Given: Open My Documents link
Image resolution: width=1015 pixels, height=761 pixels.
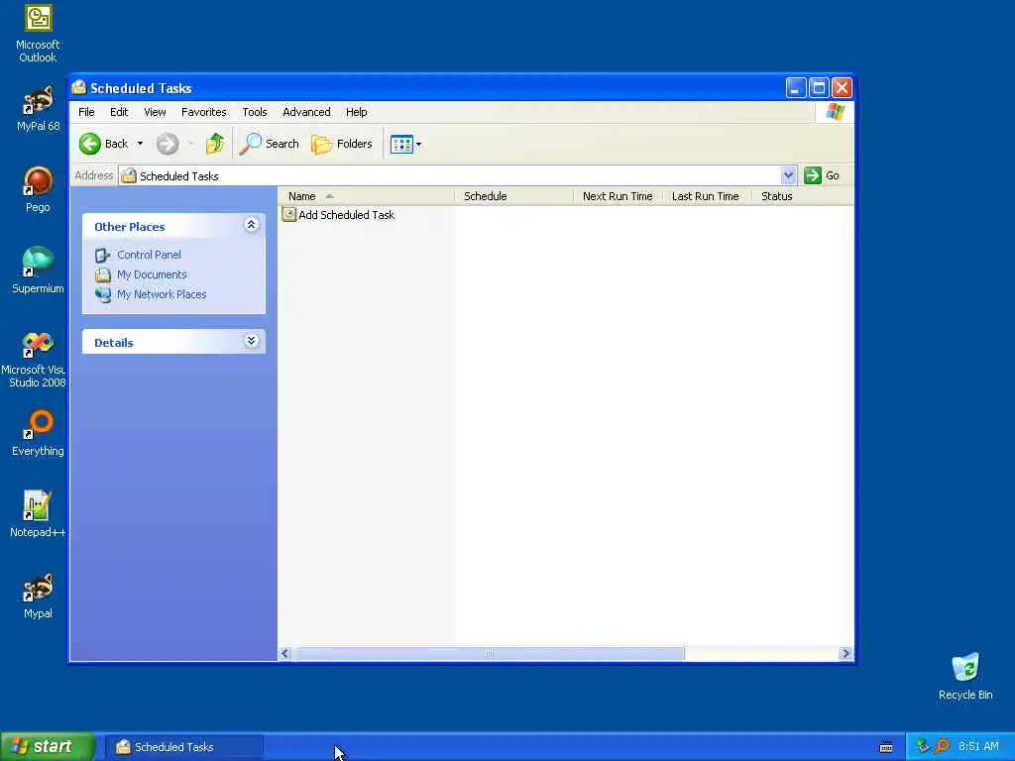Looking at the screenshot, I should point(152,274).
